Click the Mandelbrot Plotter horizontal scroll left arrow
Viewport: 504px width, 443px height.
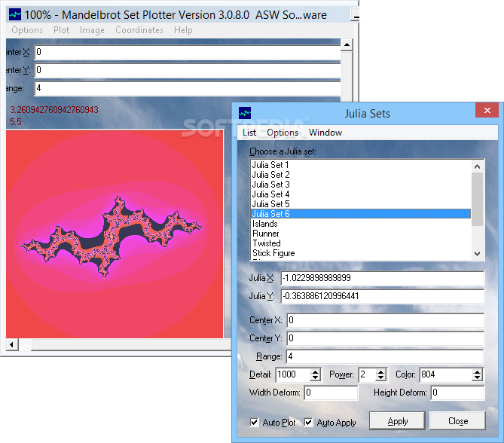12,344
